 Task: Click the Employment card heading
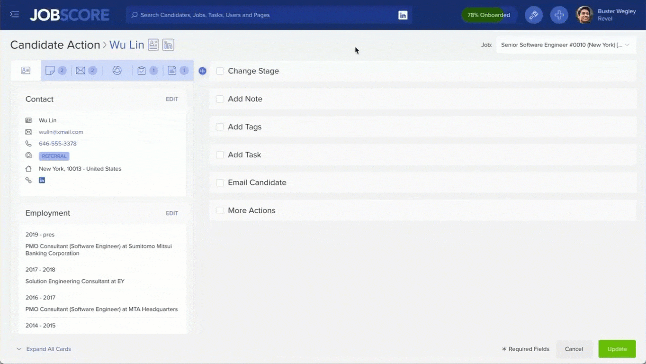(48, 213)
